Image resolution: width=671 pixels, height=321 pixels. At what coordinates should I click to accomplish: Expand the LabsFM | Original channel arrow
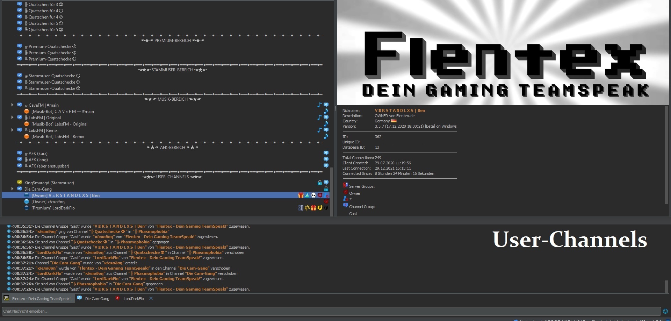tap(12, 117)
